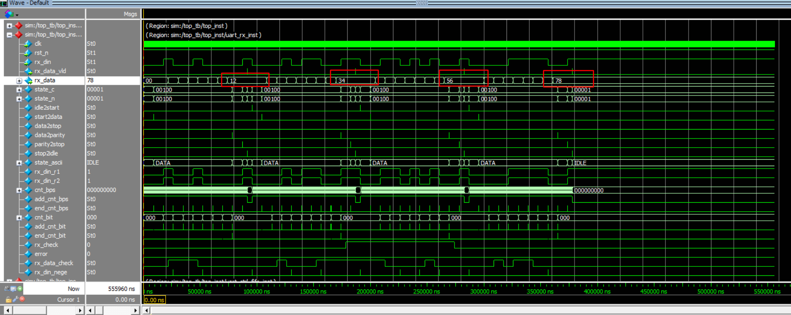This screenshot has height=315, width=791.
Task: Open cursor properties with the wrench icon
Action: pyautogui.click(x=15, y=299)
